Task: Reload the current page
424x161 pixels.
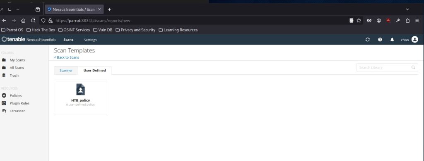Action: tap(33, 21)
